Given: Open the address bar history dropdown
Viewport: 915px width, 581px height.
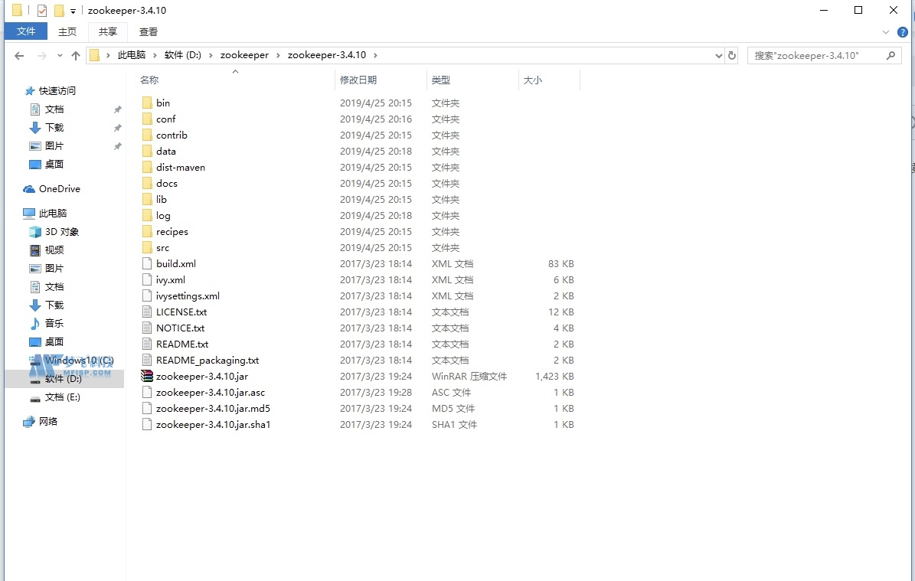Looking at the screenshot, I should click(718, 54).
